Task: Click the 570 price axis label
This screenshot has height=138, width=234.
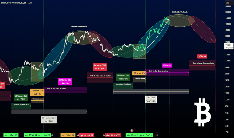Action: [x=227, y=113]
